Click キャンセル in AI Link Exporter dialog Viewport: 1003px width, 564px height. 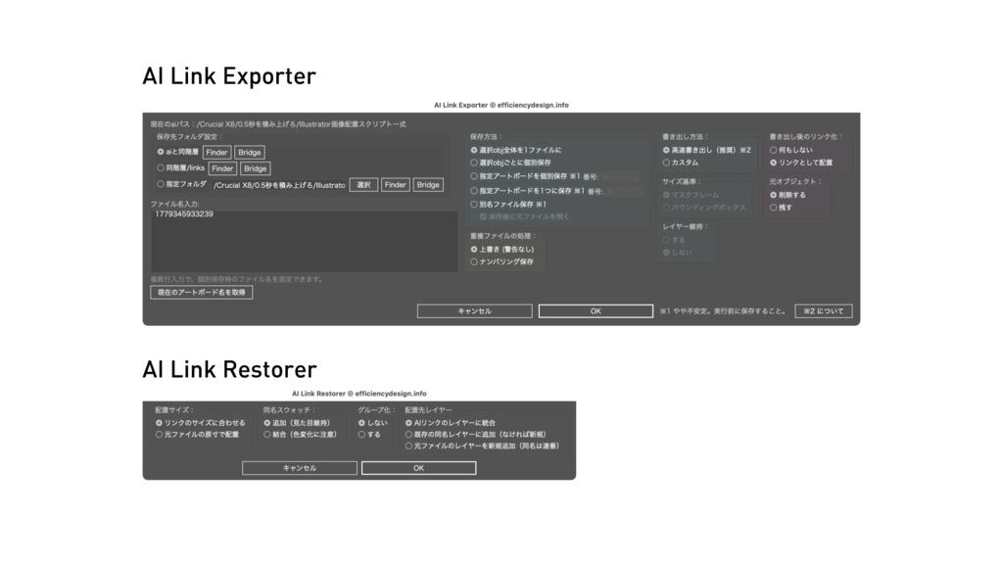(x=475, y=311)
